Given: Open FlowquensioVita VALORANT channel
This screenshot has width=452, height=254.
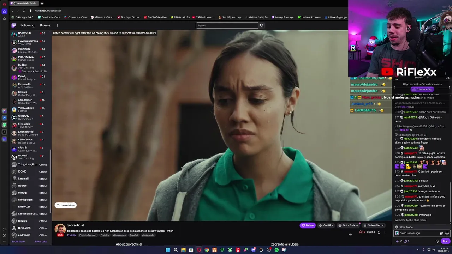Looking at the screenshot, I should pos(31,42).
